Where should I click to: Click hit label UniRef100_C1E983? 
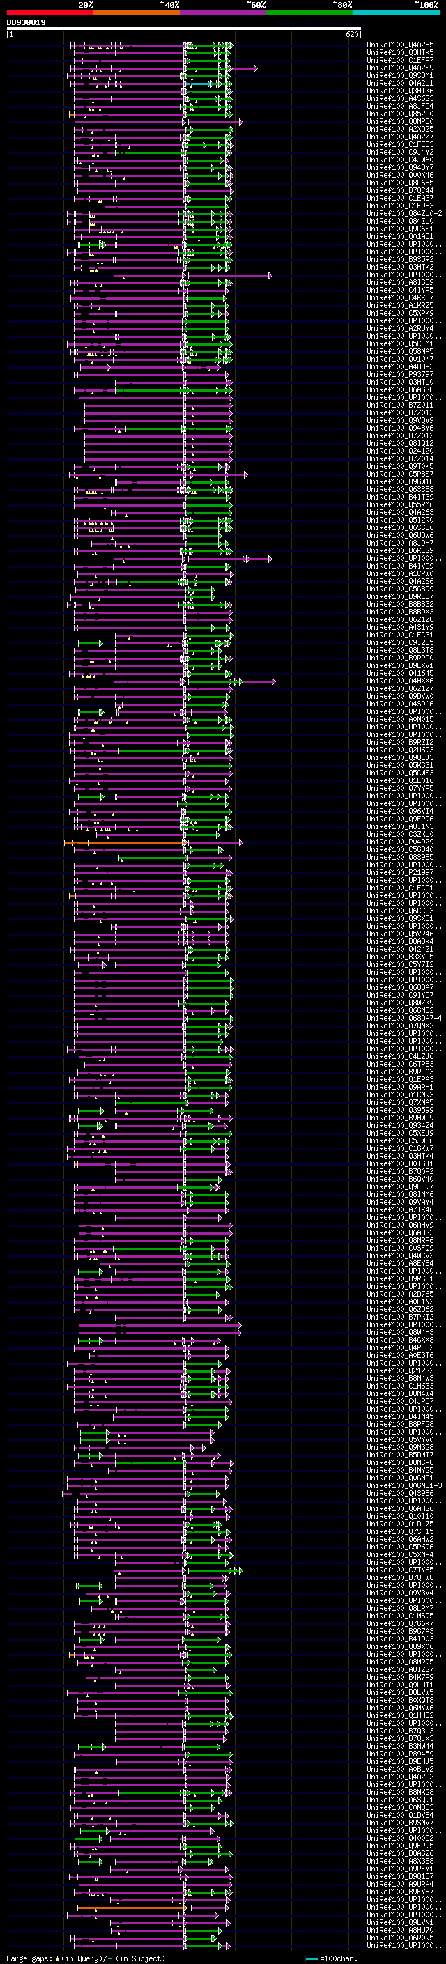point(400,206)
